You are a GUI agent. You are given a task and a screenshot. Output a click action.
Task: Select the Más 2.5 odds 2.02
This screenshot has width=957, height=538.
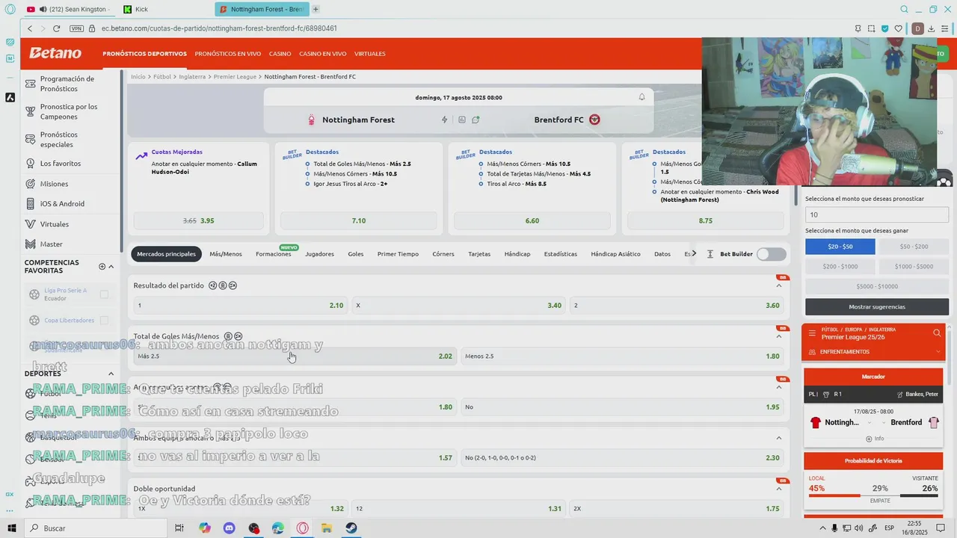point(295,356)
